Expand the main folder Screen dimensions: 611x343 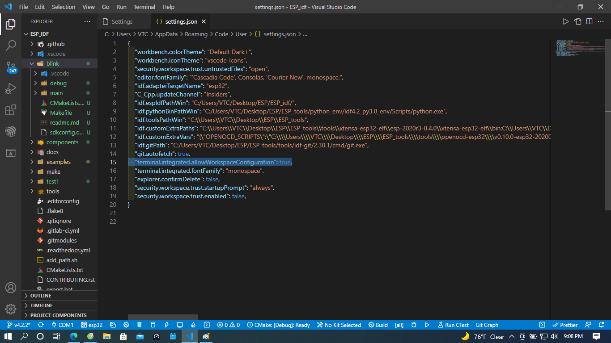point(35,93)
